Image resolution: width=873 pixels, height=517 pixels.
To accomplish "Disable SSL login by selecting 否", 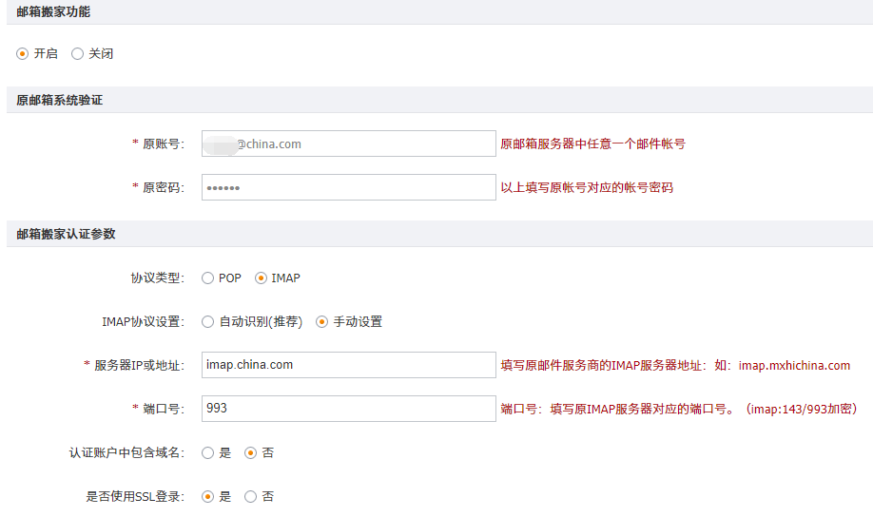I will 251,496.
